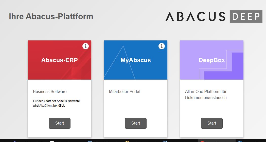Click the purple DeepBox banner title
This screenshot has width=266, height=142.
point(211,60)
